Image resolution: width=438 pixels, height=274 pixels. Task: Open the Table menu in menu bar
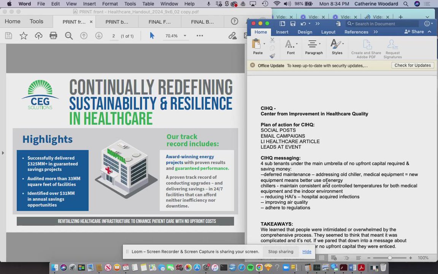point(148,4)
